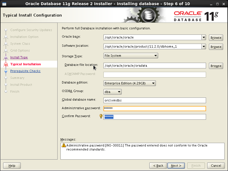228x171 pixels.
Task: Click the "Configure Security Updates" step text
Action: 31,30
